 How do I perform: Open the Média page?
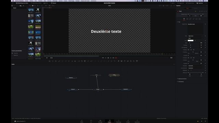point(82,121)
